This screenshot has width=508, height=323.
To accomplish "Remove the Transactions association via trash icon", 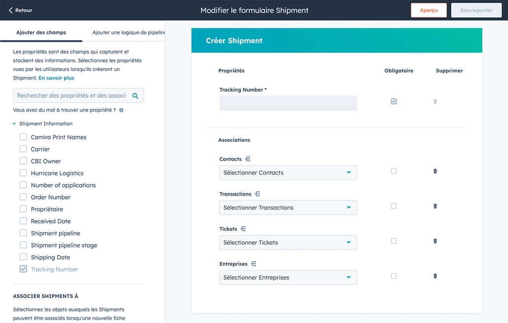I will point(435,206).
